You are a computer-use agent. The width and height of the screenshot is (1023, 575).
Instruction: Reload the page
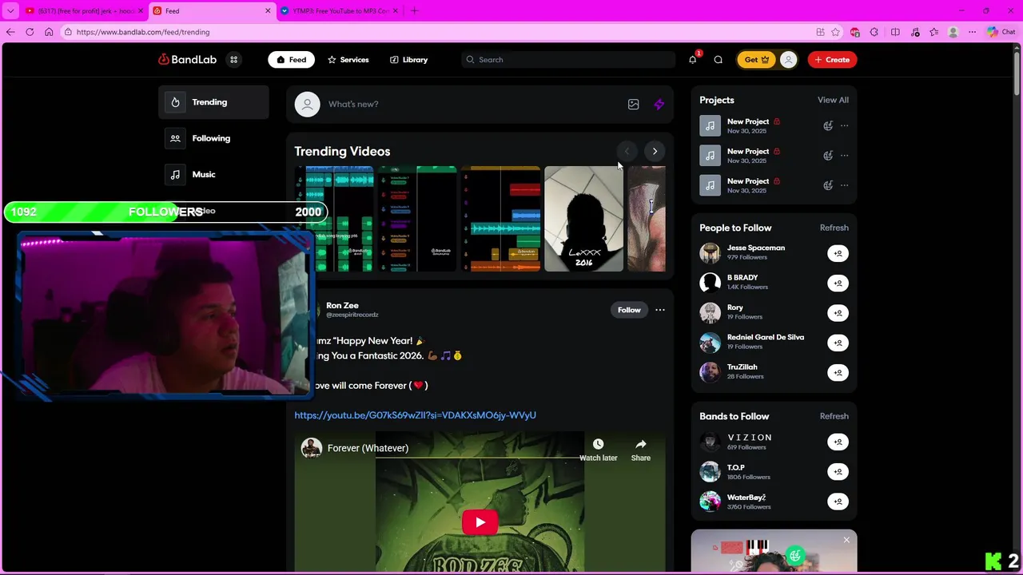pyautogui.click(x=30, y=32)
